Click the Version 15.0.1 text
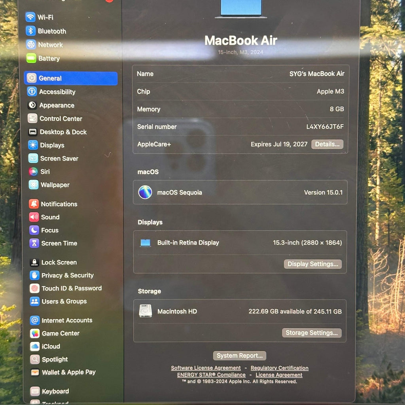 tap(324, 193)
